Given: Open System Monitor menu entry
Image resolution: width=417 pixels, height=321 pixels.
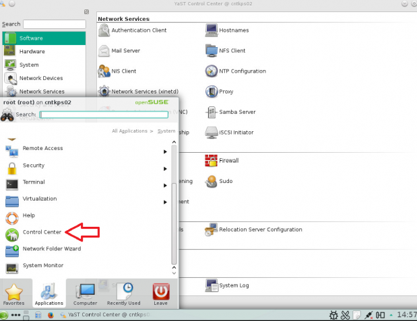Looking at the screenshot, I should click(42, 266).
